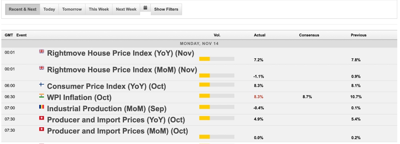Click the MONDAY, NOV 14 date row
The height and width of the screenshot is (144, 400).
[x=199, y=44]
